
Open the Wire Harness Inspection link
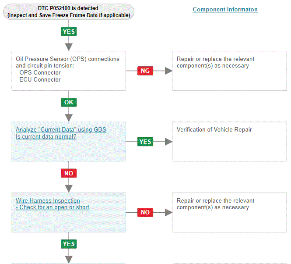coord(48,200)
